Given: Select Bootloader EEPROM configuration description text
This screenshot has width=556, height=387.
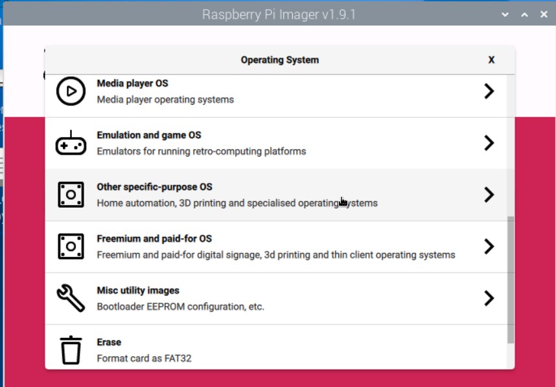Looking at the screenshot, I should (181, 307).
